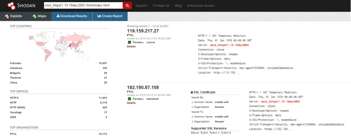This screenshot has width=351, height=138.
Task: Open Details for 182.190.87.108
Action: [131, 103]
